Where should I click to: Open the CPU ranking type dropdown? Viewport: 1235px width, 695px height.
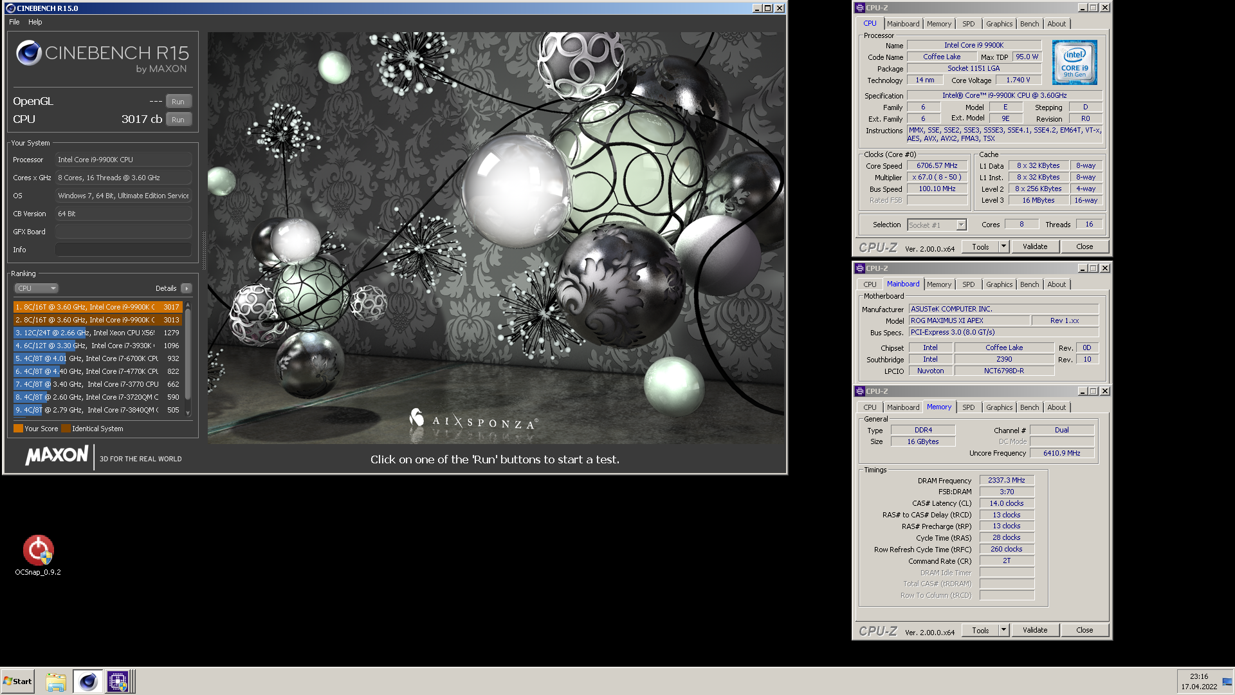(36, 288)
